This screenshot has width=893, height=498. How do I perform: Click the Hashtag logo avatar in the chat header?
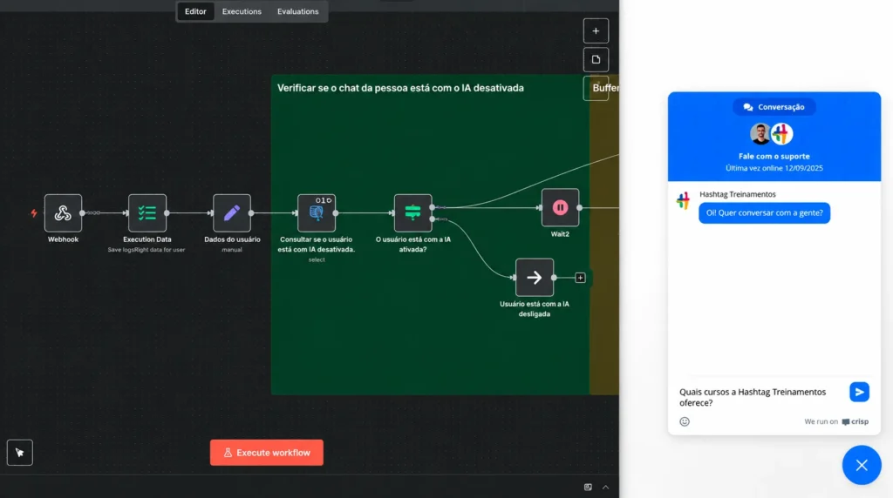coord(782,133)
